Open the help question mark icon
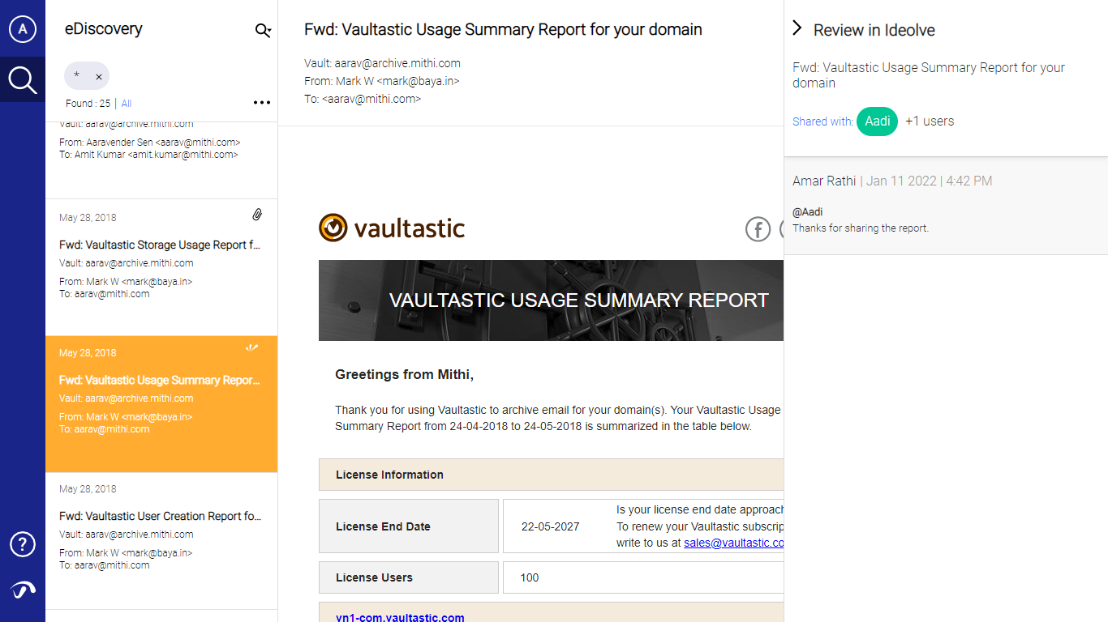1108x622 pixels. [23, 544]
